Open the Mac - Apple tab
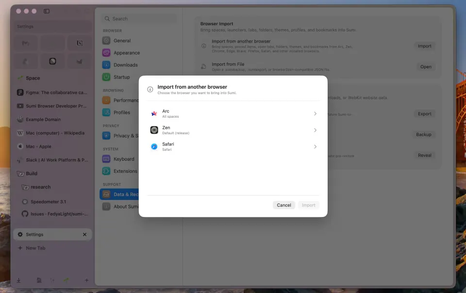 pos(52,146)
